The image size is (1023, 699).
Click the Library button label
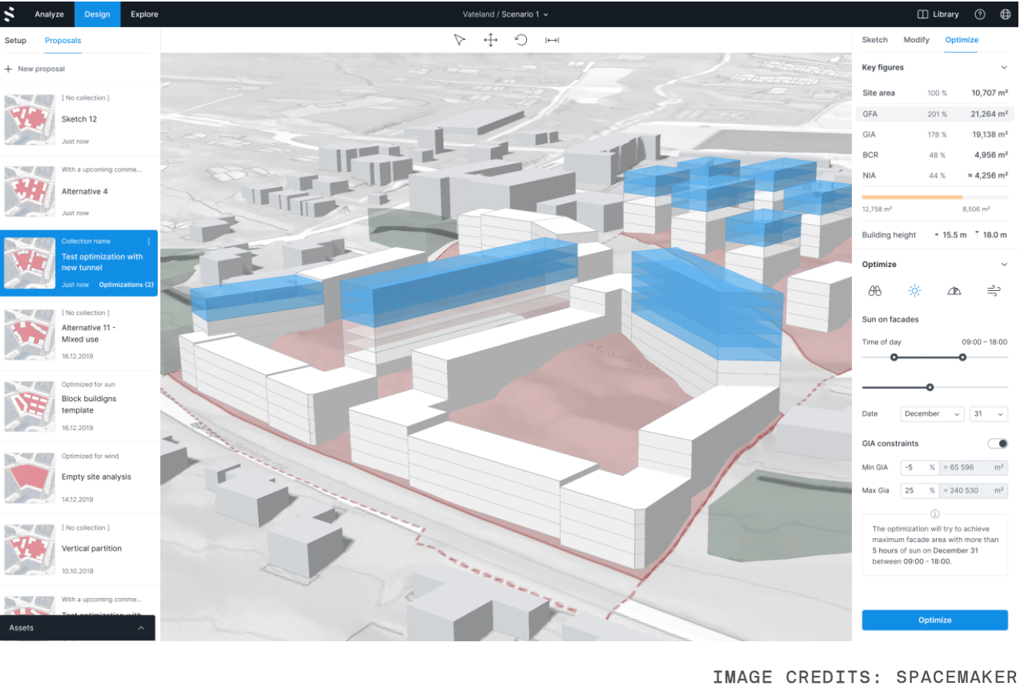[946, 15]
